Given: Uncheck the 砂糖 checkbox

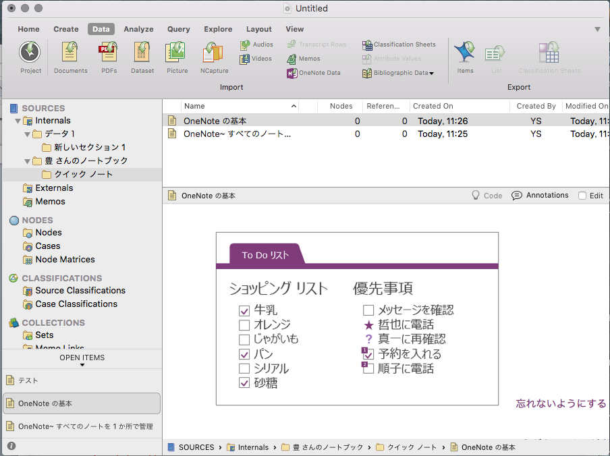Looking at the screenshot, I should coord(244,383).
